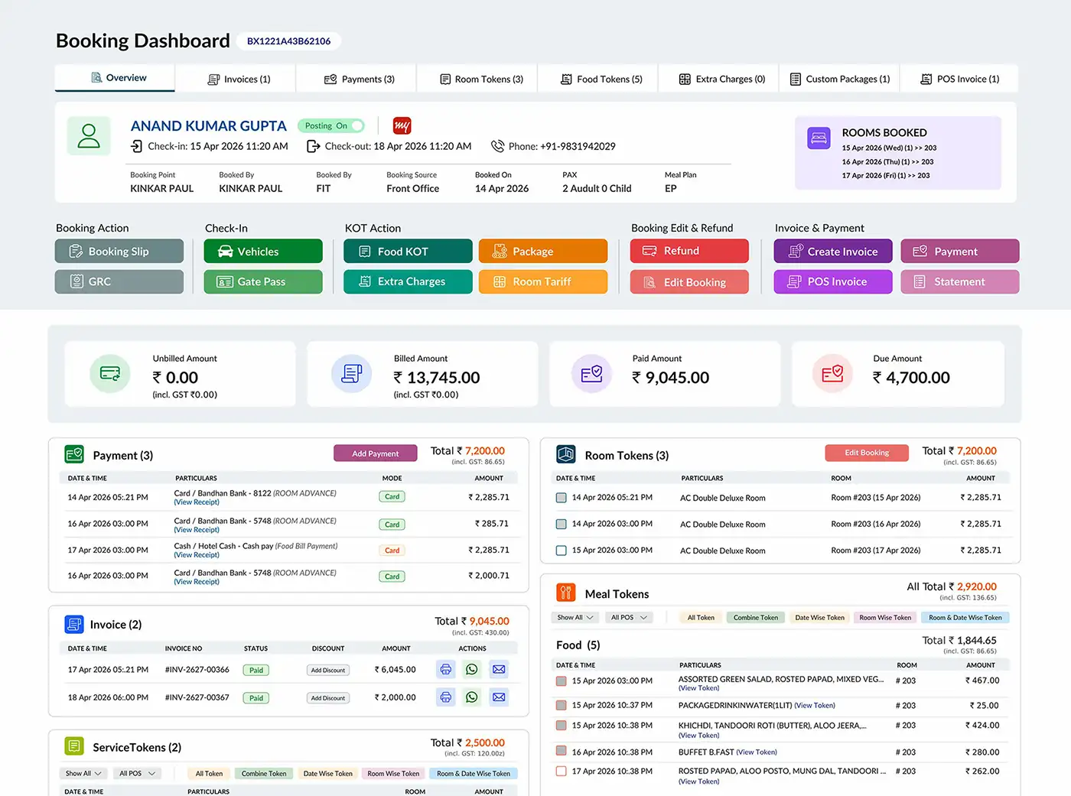Screen dimensions: 1071x796
Task: Open the Show All dropdown under Meal Tokens
Action: point(575,617)
